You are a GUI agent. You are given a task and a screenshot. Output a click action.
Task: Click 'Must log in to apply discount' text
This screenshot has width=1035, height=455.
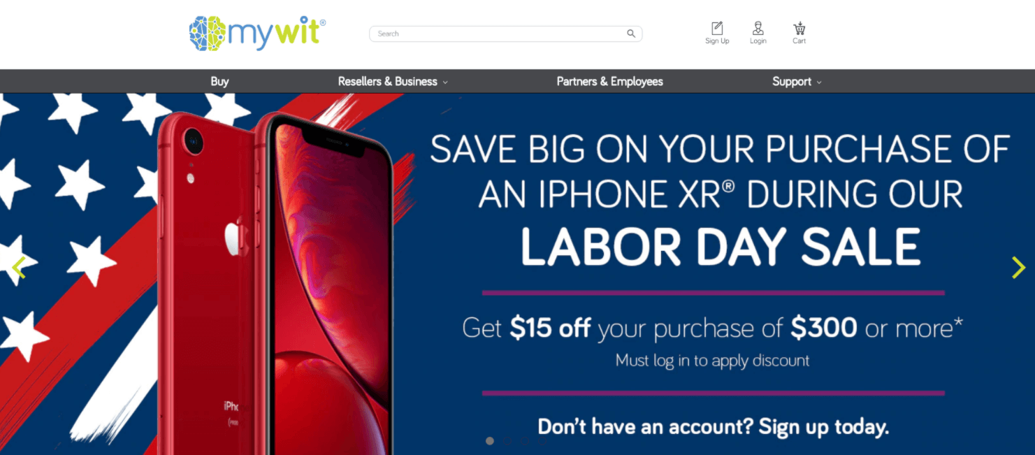[712, 361]
